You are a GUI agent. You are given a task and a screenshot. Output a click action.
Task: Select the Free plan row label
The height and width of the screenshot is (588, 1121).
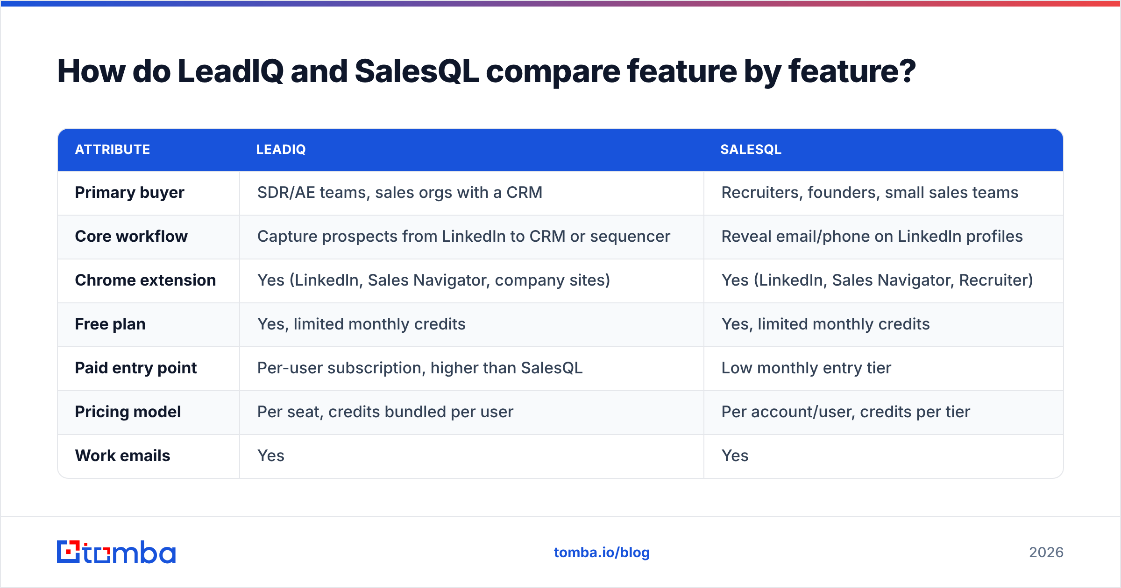point(110,324)
